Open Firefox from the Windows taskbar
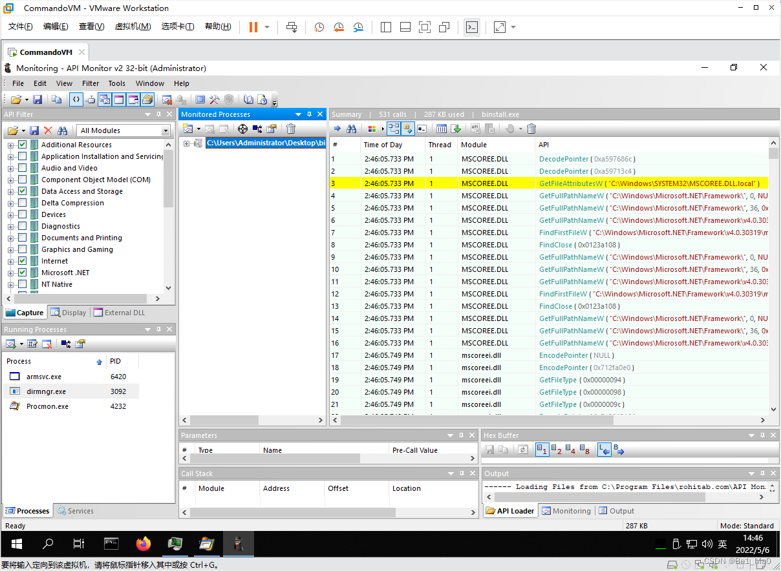Screen dimensions: 781x571 click(x=144, y=544)
